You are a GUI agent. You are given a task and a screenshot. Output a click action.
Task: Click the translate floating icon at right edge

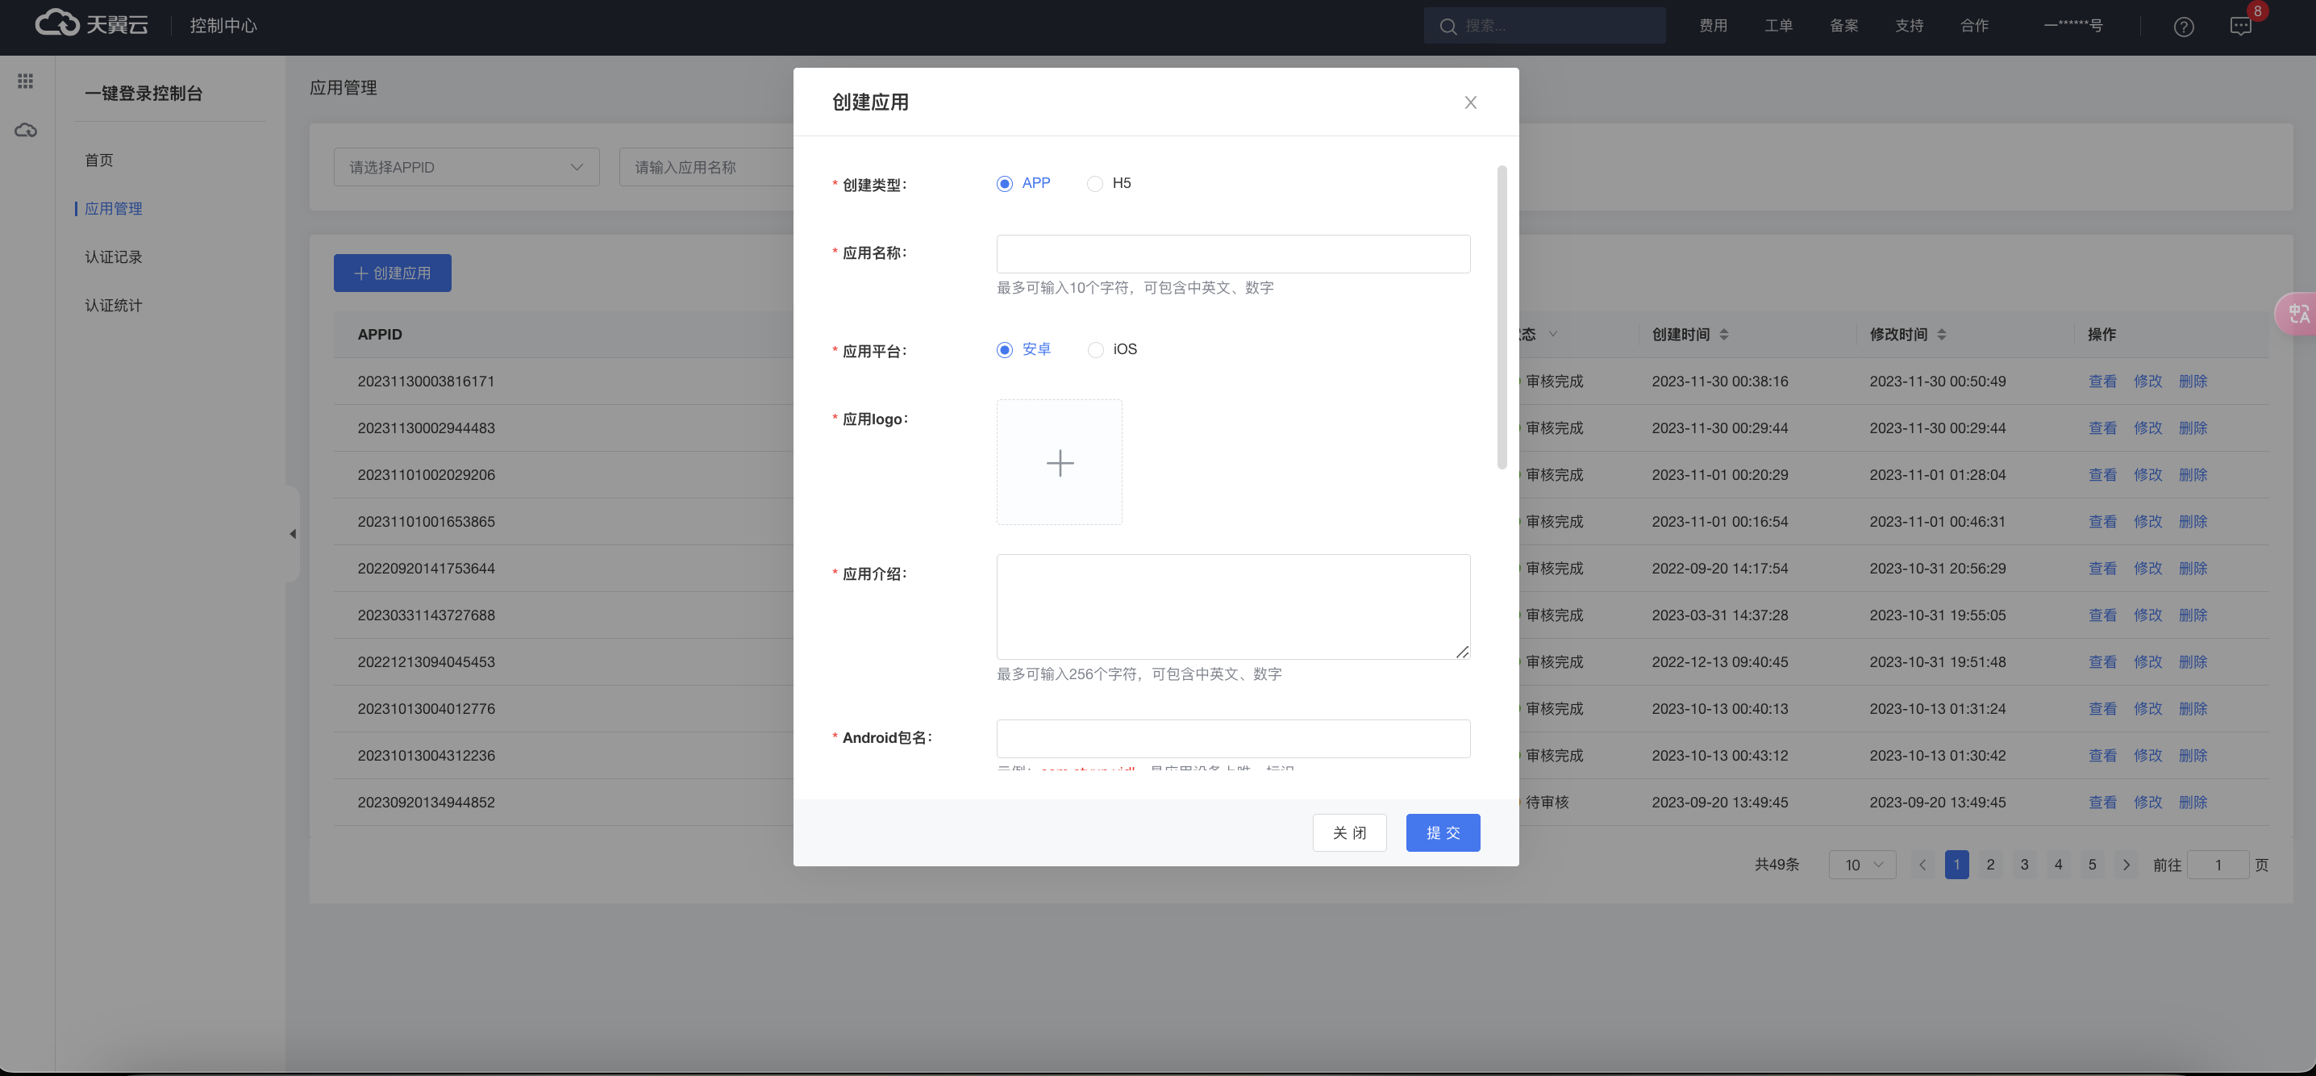2297,314
